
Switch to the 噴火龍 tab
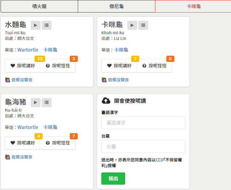39,6
